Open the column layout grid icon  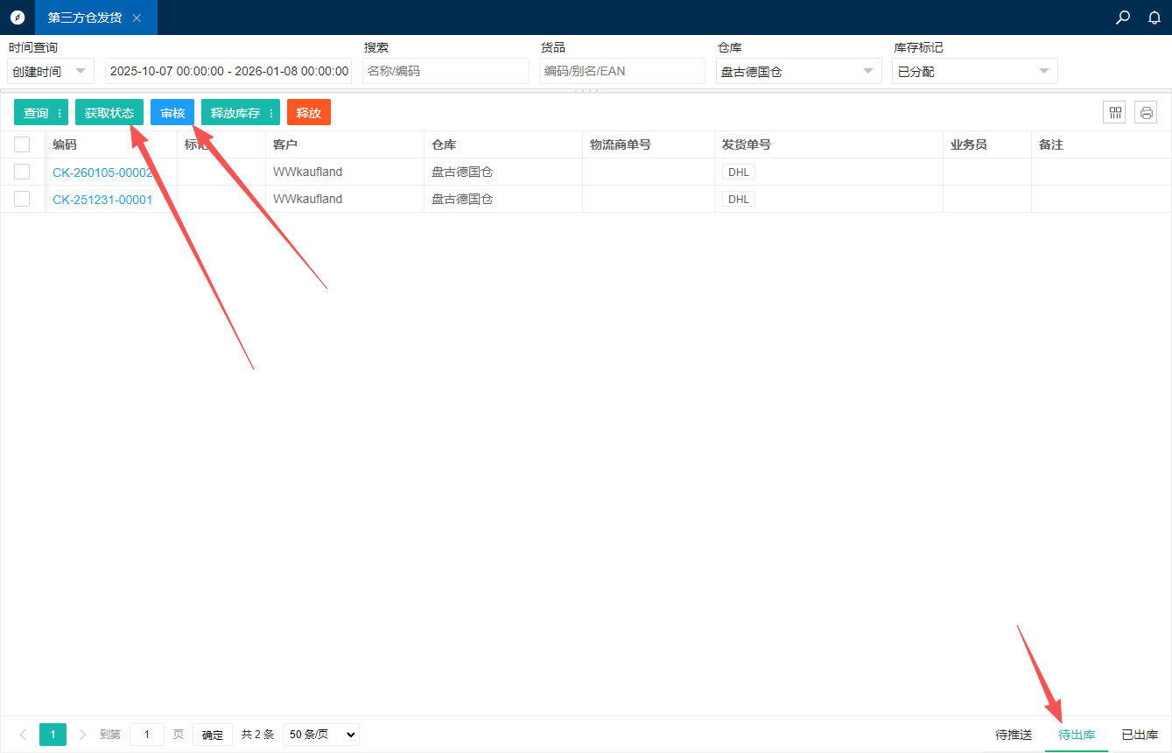[x=1114, y=112]
